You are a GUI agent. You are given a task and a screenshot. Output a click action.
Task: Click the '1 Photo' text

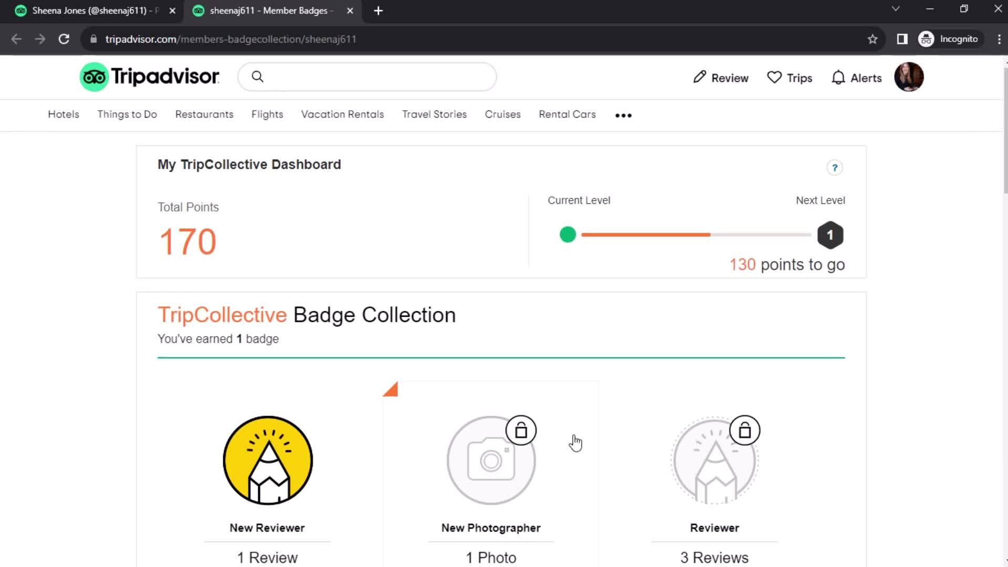[491, 558]
